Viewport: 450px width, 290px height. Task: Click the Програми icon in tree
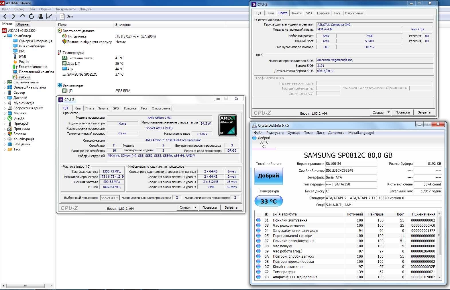pyautogui.click(x=9, y=129)
